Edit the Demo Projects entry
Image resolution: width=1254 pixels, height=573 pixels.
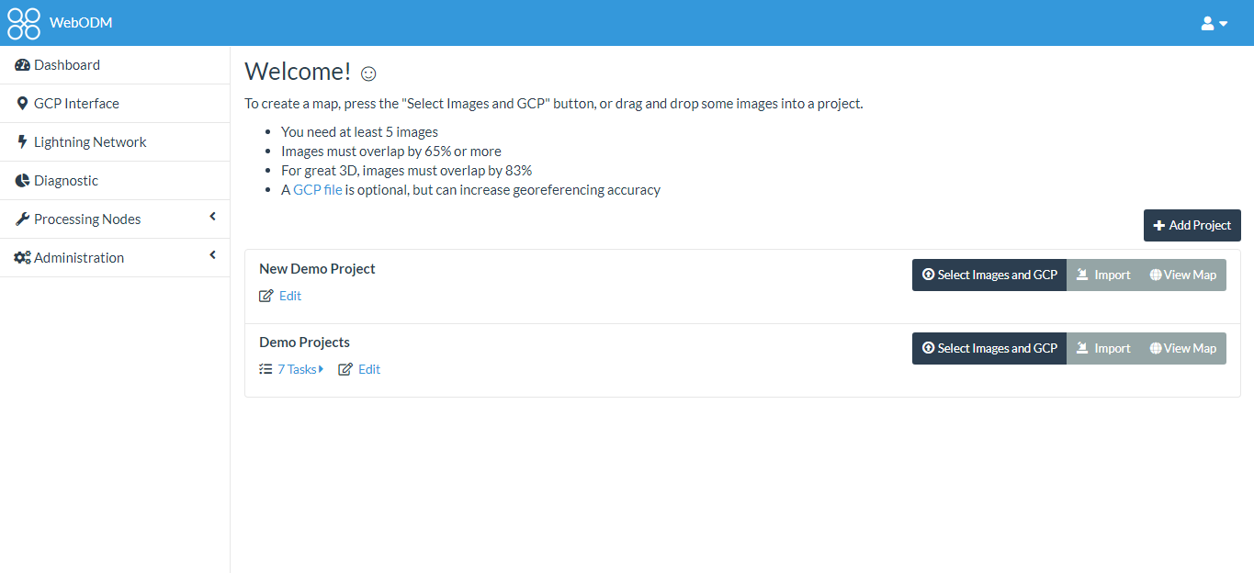[368, 369]
